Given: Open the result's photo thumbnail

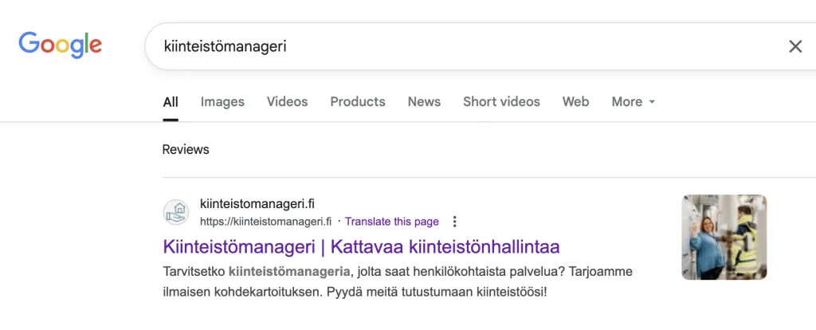Looking at the screenshot, I should (724, 237).
